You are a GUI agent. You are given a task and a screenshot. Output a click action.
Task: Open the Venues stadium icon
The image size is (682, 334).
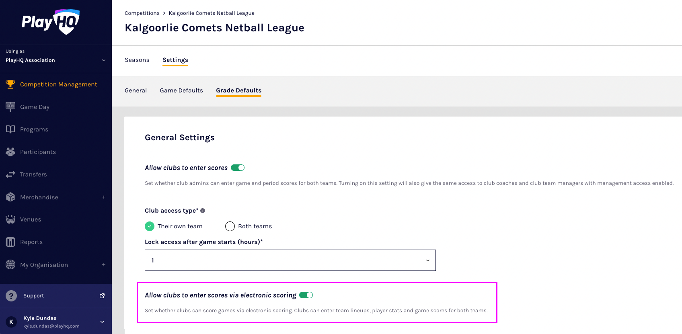pyautogui.click(x=10, y=219)
